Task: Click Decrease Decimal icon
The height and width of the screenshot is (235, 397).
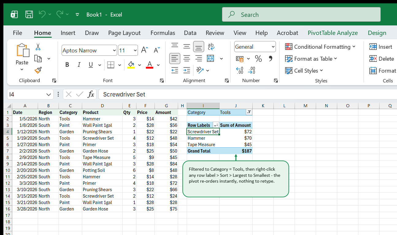Action: 252,70
